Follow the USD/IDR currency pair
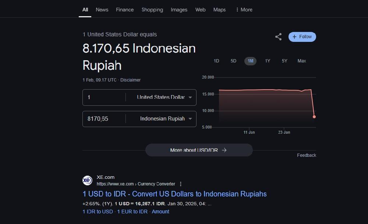 (x=302, y=37)
